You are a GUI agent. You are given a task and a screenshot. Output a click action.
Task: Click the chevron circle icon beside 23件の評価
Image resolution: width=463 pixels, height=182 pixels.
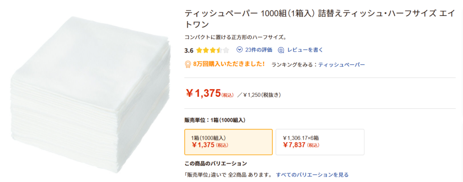pos(240,50)
